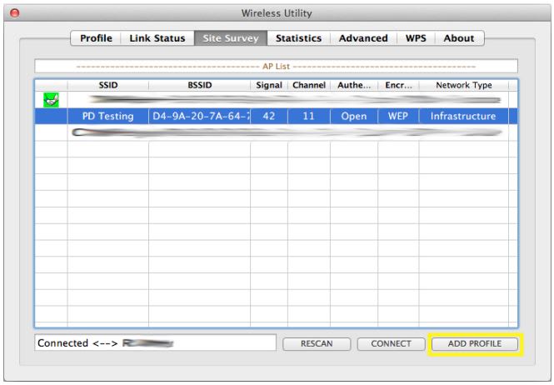Go to the Statistics tab
The height and width of the screenshot is (385, 554).
click(x=298, y=38)
